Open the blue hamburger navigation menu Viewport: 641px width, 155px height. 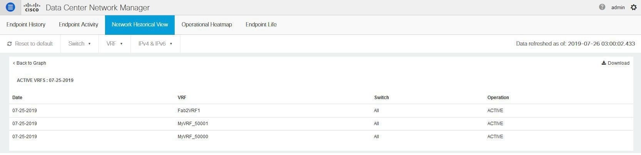10,7
